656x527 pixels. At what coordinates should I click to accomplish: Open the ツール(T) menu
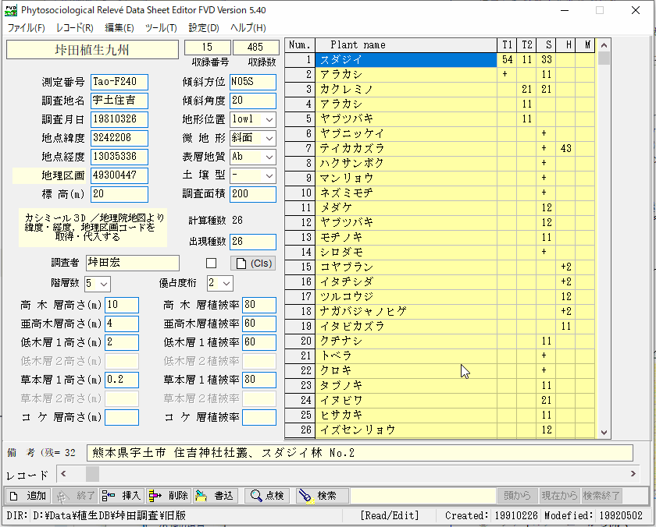pyautogui.click(x=160, y=28)
